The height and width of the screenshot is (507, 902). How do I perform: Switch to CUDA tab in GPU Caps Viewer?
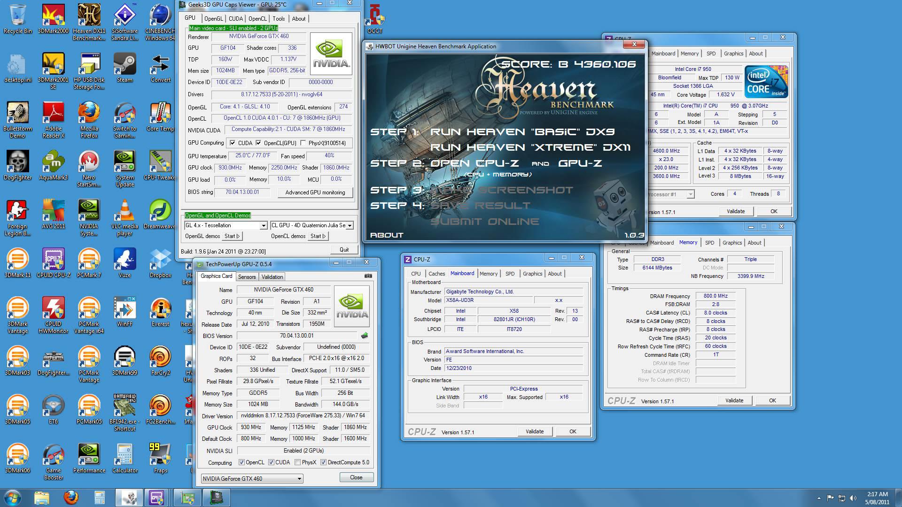tap(236, 19)
